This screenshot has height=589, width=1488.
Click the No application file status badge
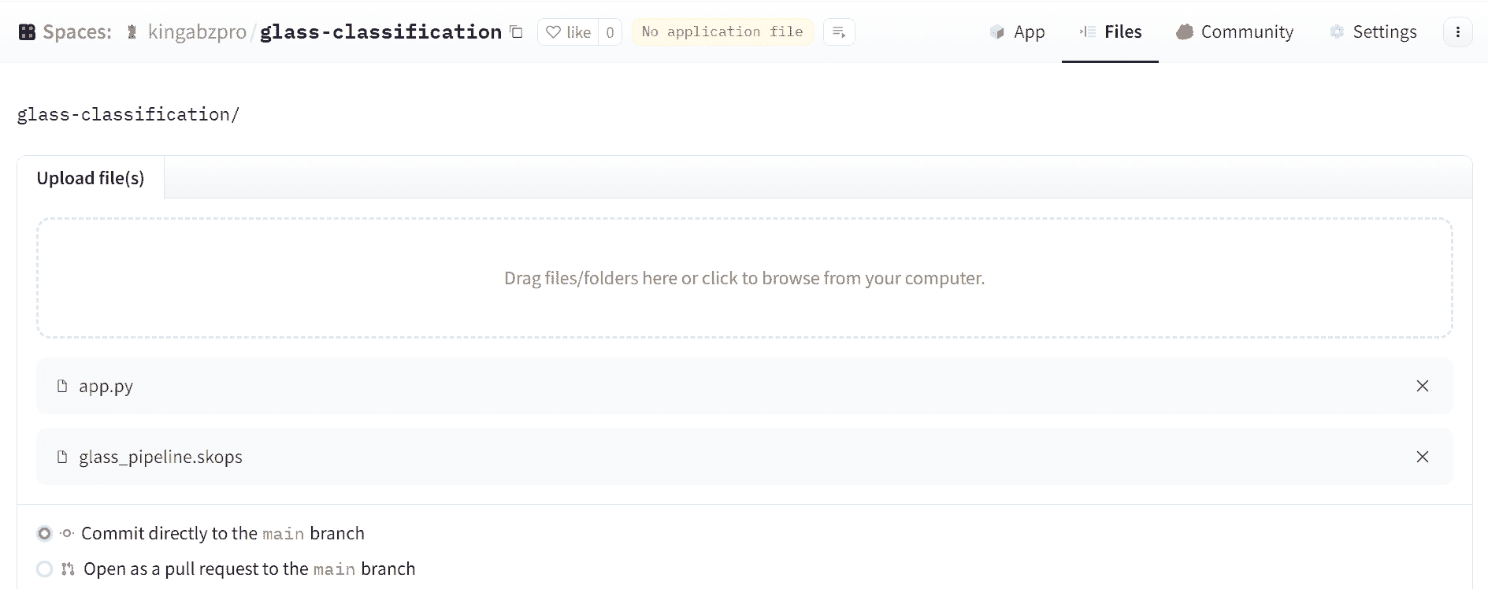tap(722, 31)
